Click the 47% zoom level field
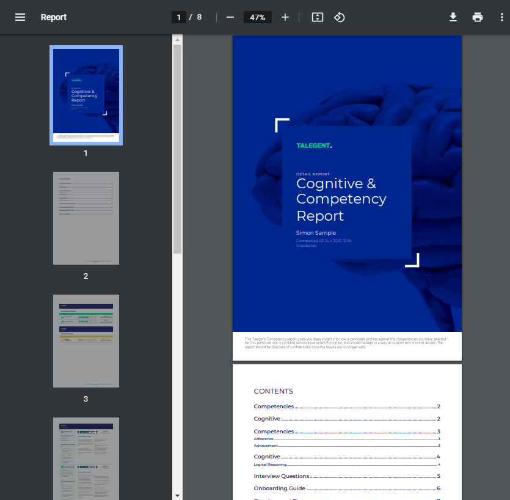The image size is (510, 500). point(257,17)
